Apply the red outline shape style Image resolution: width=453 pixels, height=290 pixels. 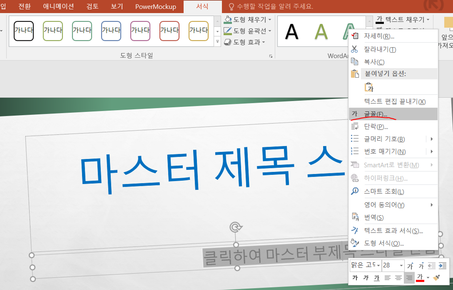(170, 31)
